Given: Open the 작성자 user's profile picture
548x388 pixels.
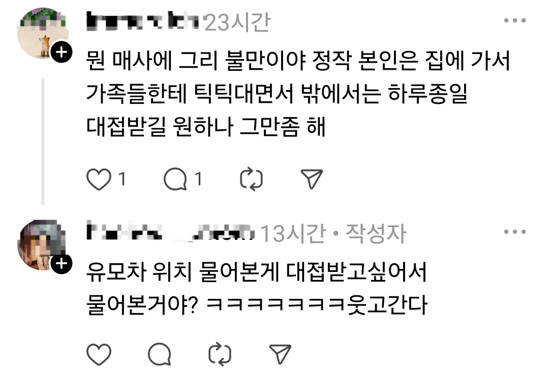Looking at the screenshot, I should [x=43, y=245].
